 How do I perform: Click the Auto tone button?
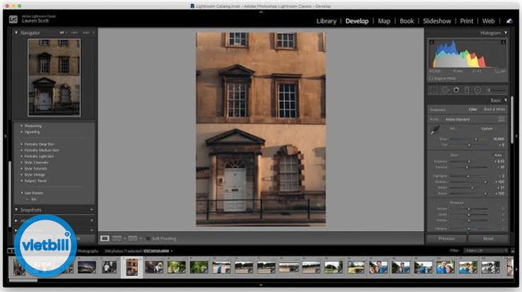498,155
